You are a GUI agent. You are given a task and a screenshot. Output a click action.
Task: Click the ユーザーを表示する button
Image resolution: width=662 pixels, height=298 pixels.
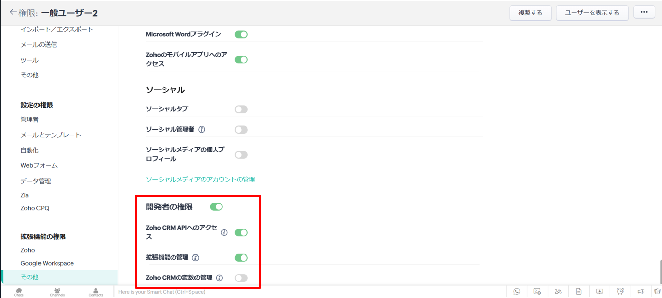(x=592, y=13)
